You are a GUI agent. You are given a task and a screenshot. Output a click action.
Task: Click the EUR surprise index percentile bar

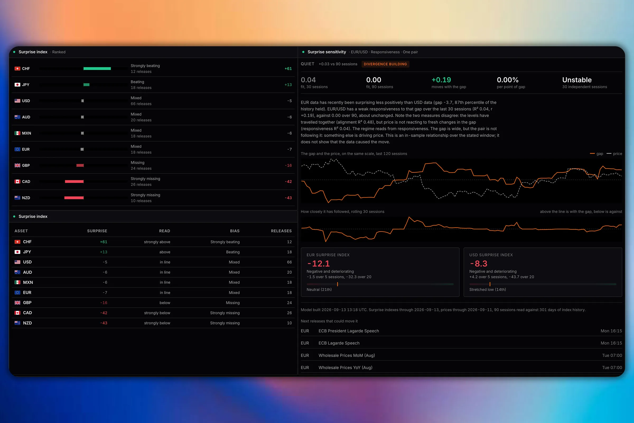380,284
